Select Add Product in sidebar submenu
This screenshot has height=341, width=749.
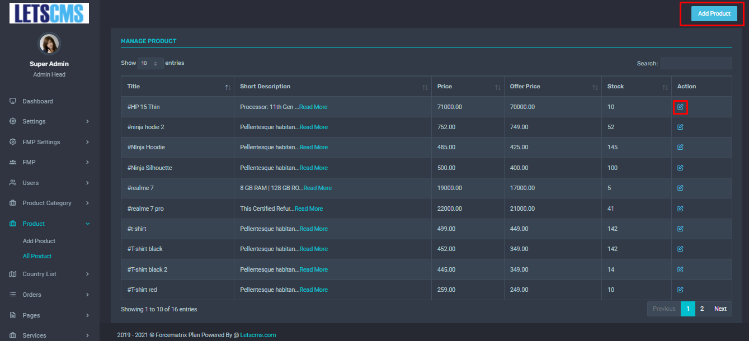tap(39, 241)
